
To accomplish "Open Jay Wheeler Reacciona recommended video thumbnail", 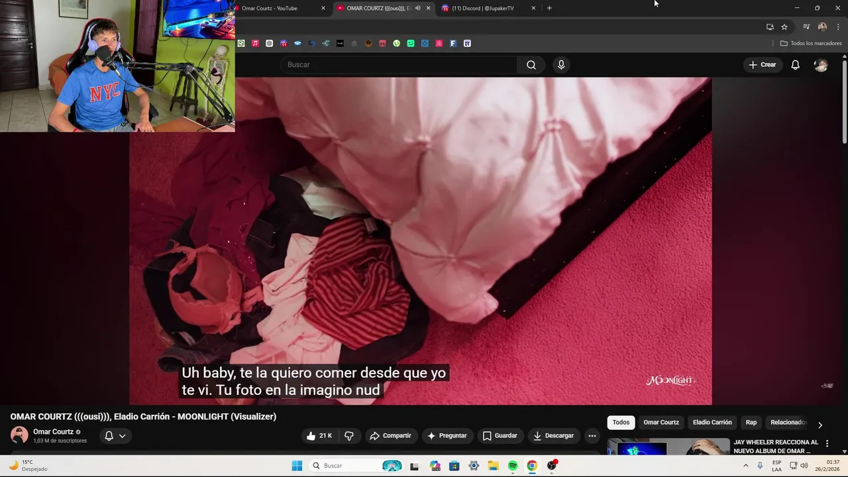I will [x=668, y=447].
